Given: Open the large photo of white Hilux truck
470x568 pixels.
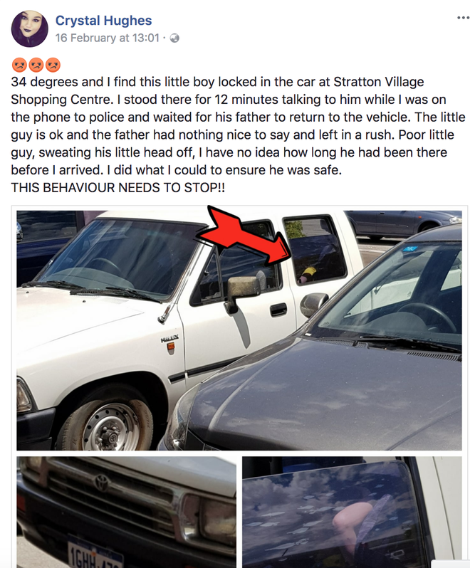Looking at the screenshot, I should pyautogui.click(x=239, y=330).
